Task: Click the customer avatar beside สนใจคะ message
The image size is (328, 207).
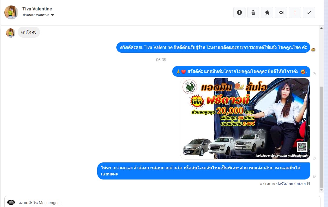Action: point(11,33)
